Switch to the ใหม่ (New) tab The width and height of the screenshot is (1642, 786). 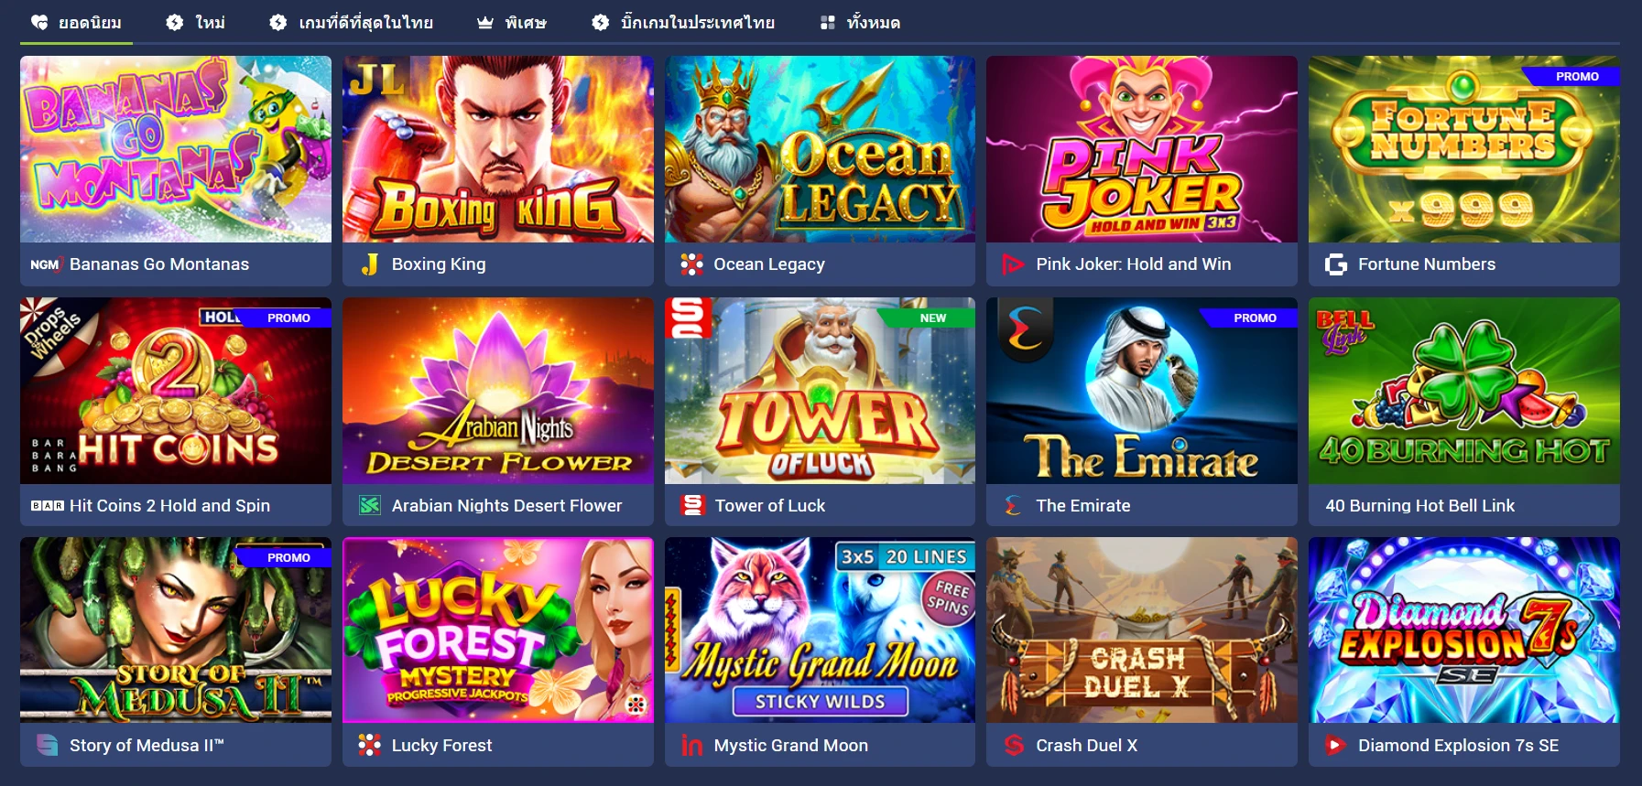196,22
